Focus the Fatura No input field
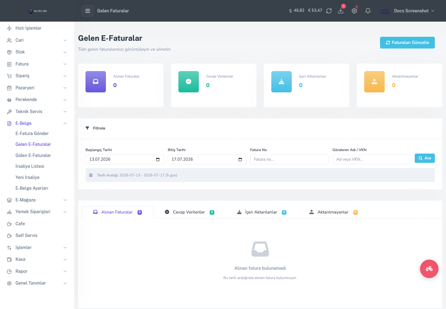Viewport: 446px width, 309px height. (x=289, y=159)
